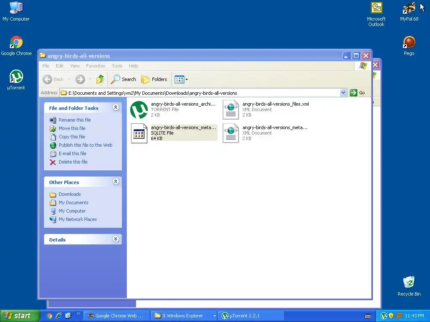Viewport: 430px width, 322px height.
Task: Expand Quick Launch overflow chevron
Action: (79, 314)
